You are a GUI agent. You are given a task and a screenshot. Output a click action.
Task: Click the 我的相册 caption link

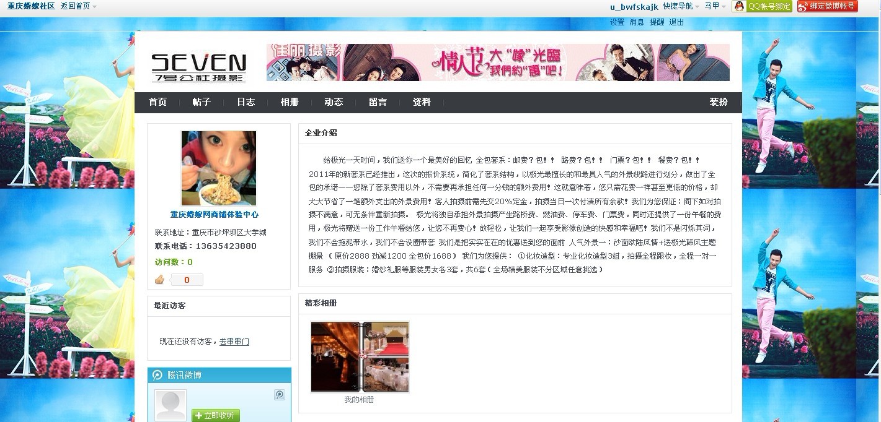(x=359, y=400)
